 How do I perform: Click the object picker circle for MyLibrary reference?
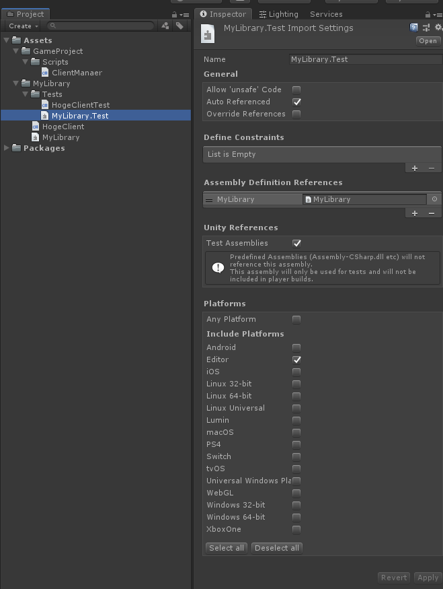[x=434, y=199]
